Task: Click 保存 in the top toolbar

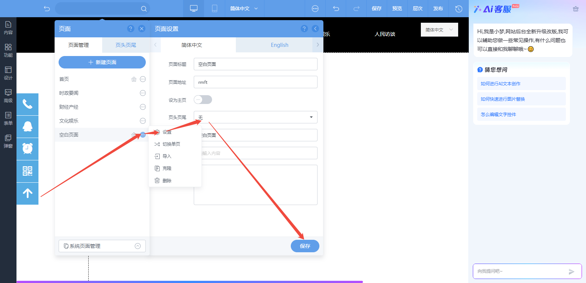Action: (377, 8)
